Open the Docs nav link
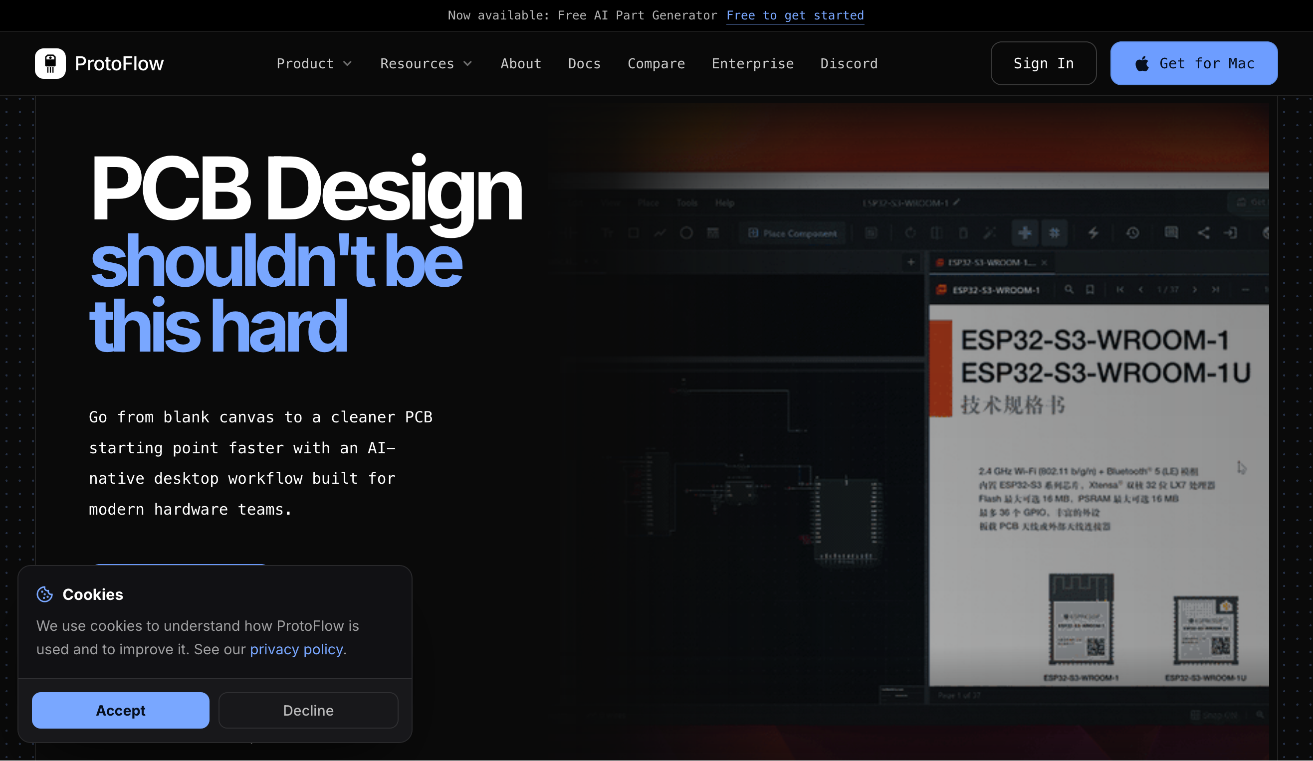 coord(584,63)
